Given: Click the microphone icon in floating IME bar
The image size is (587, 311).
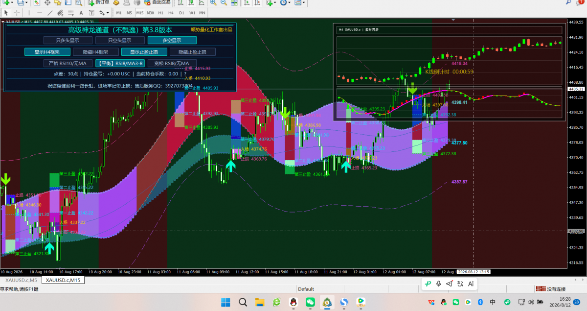Looking at the screenshot, I should click(439, 284).
